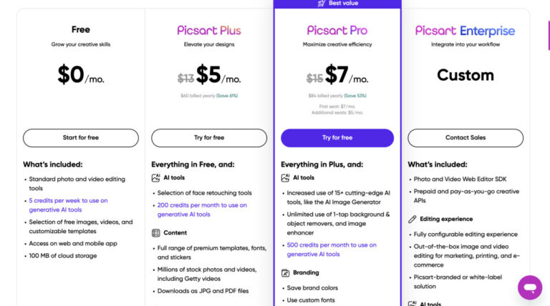Click the AI tools icon under Picsart Pro
Image resolution: width=550 pixels, height=306 pixels.
tap(286, 178)
